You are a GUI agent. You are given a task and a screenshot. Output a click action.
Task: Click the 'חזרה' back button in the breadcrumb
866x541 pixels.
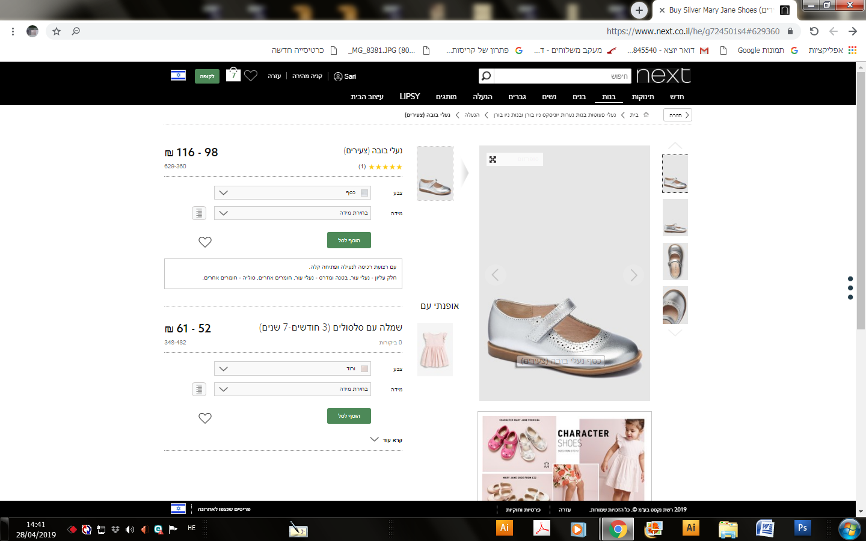point(678,115)
